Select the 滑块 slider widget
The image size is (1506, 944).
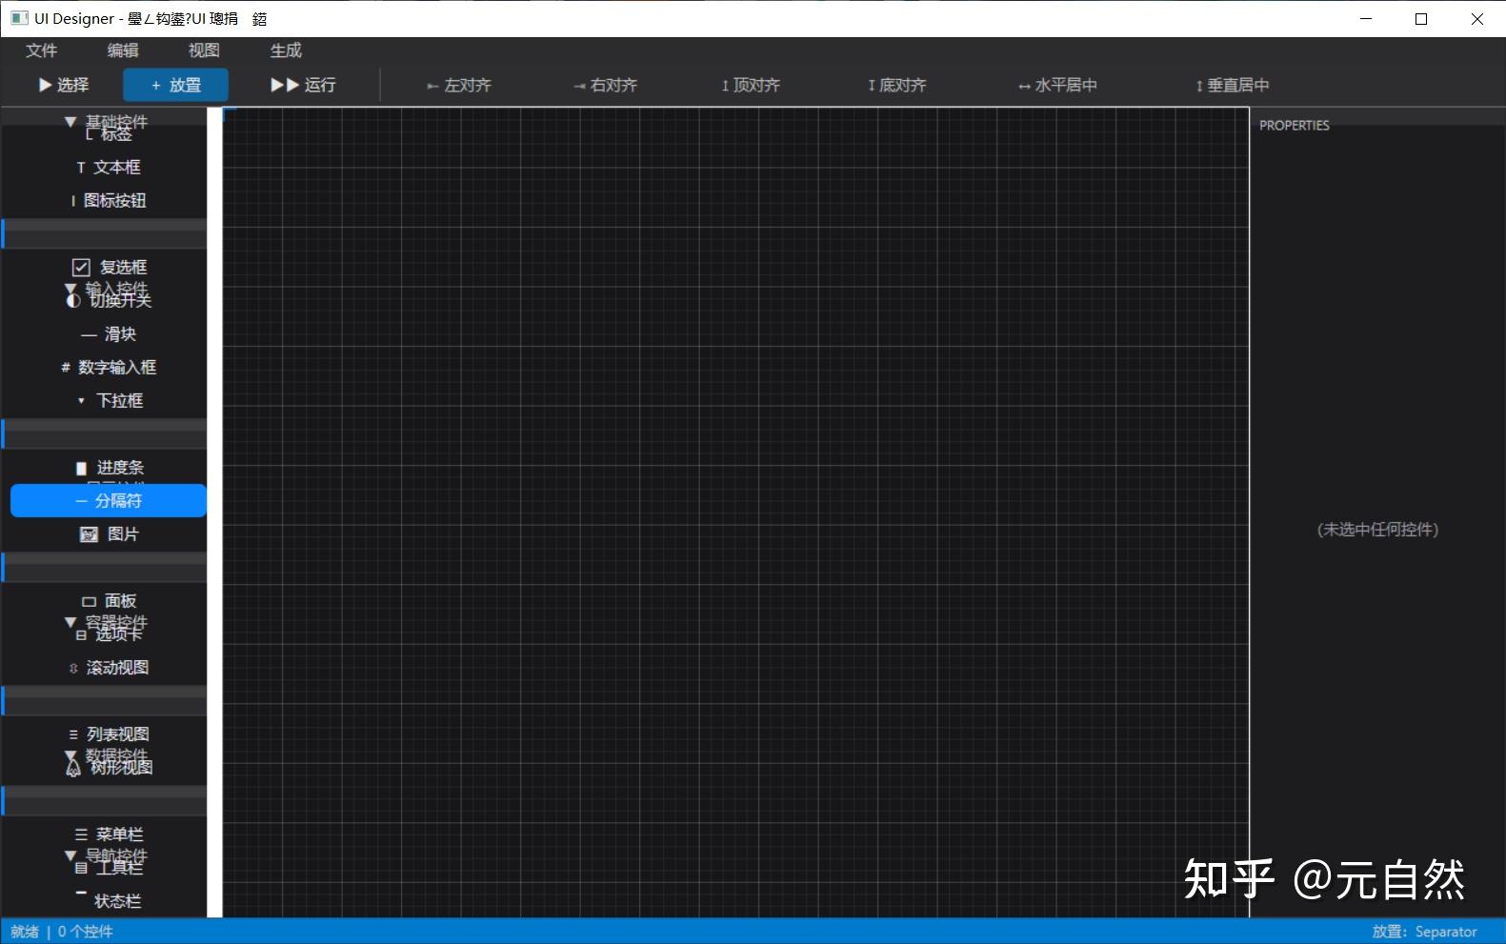pos(109,333)
